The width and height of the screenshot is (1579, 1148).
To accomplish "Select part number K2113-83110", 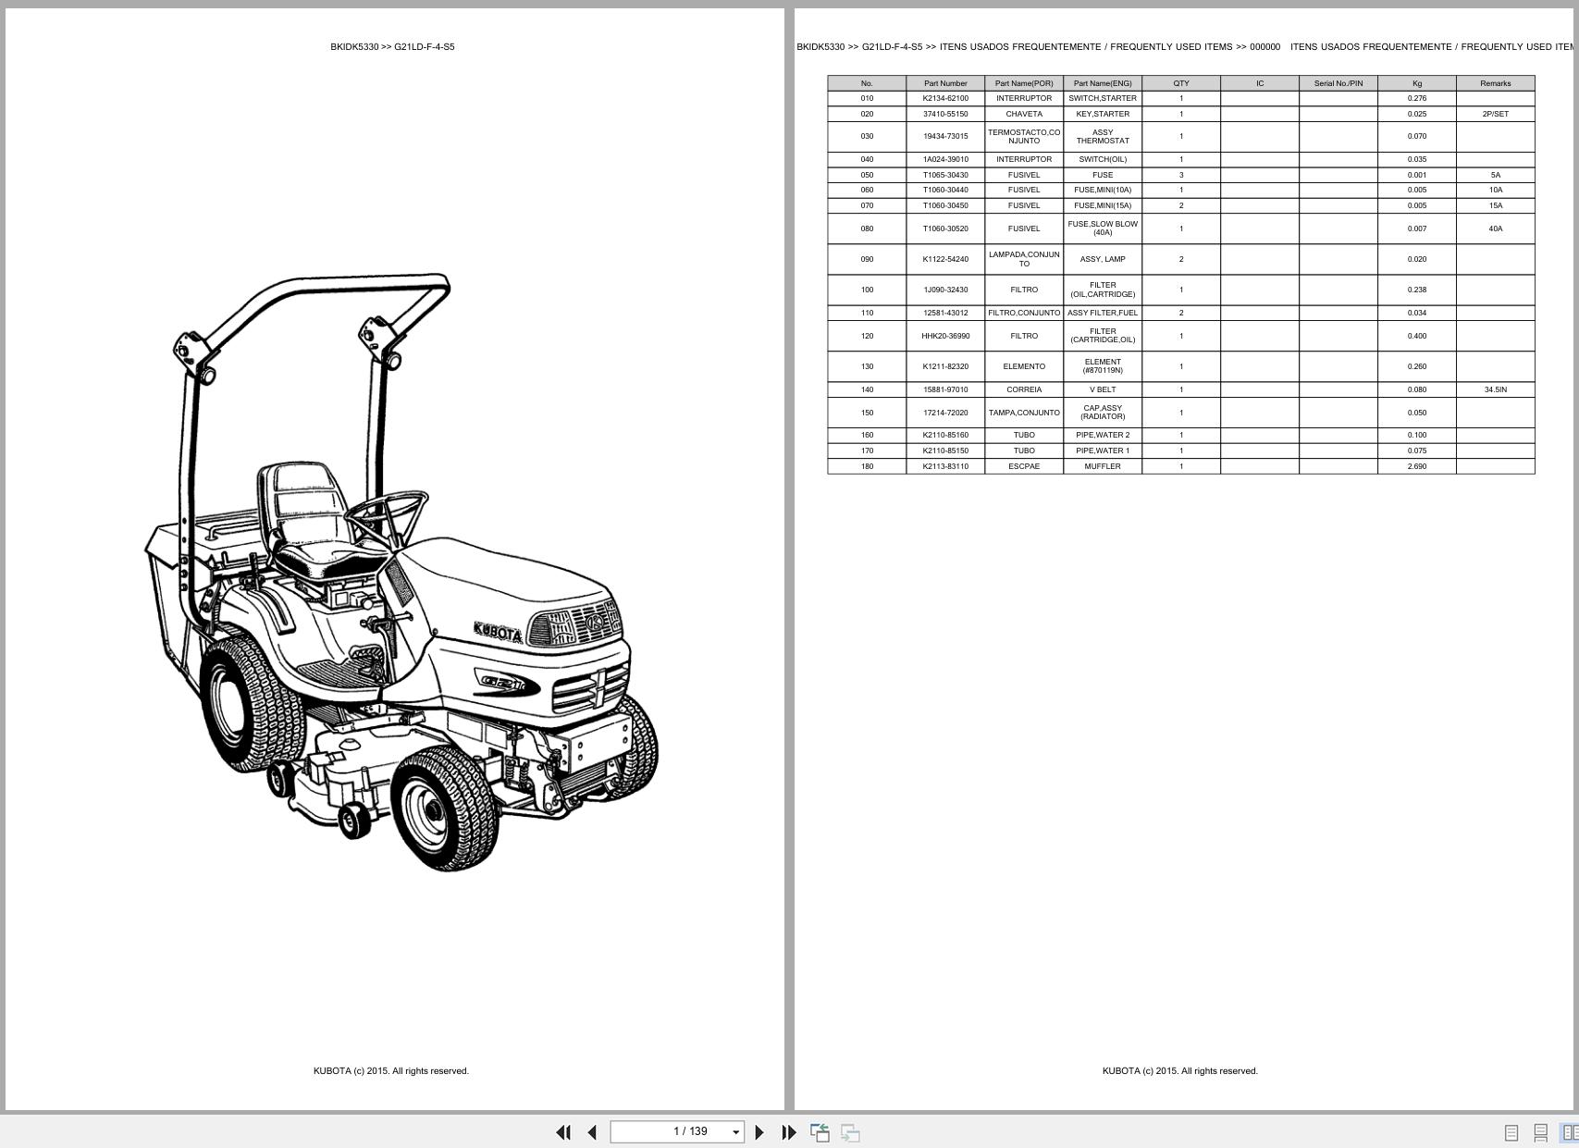I will (x=945, y=466).
